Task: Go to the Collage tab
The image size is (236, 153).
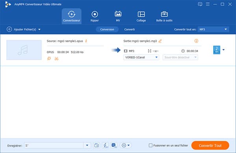Action: 141,16
